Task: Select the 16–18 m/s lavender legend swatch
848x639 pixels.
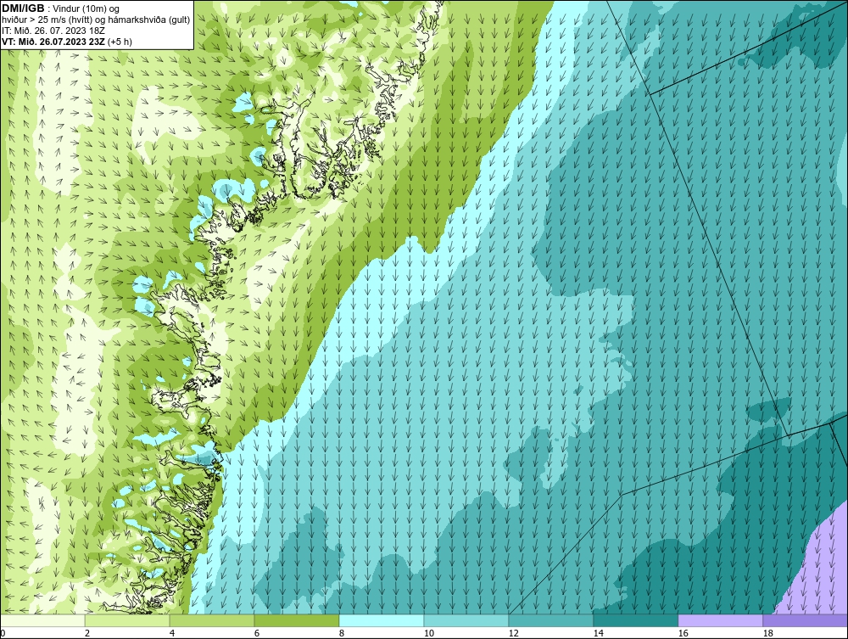Action: click(x=720, y=620)
